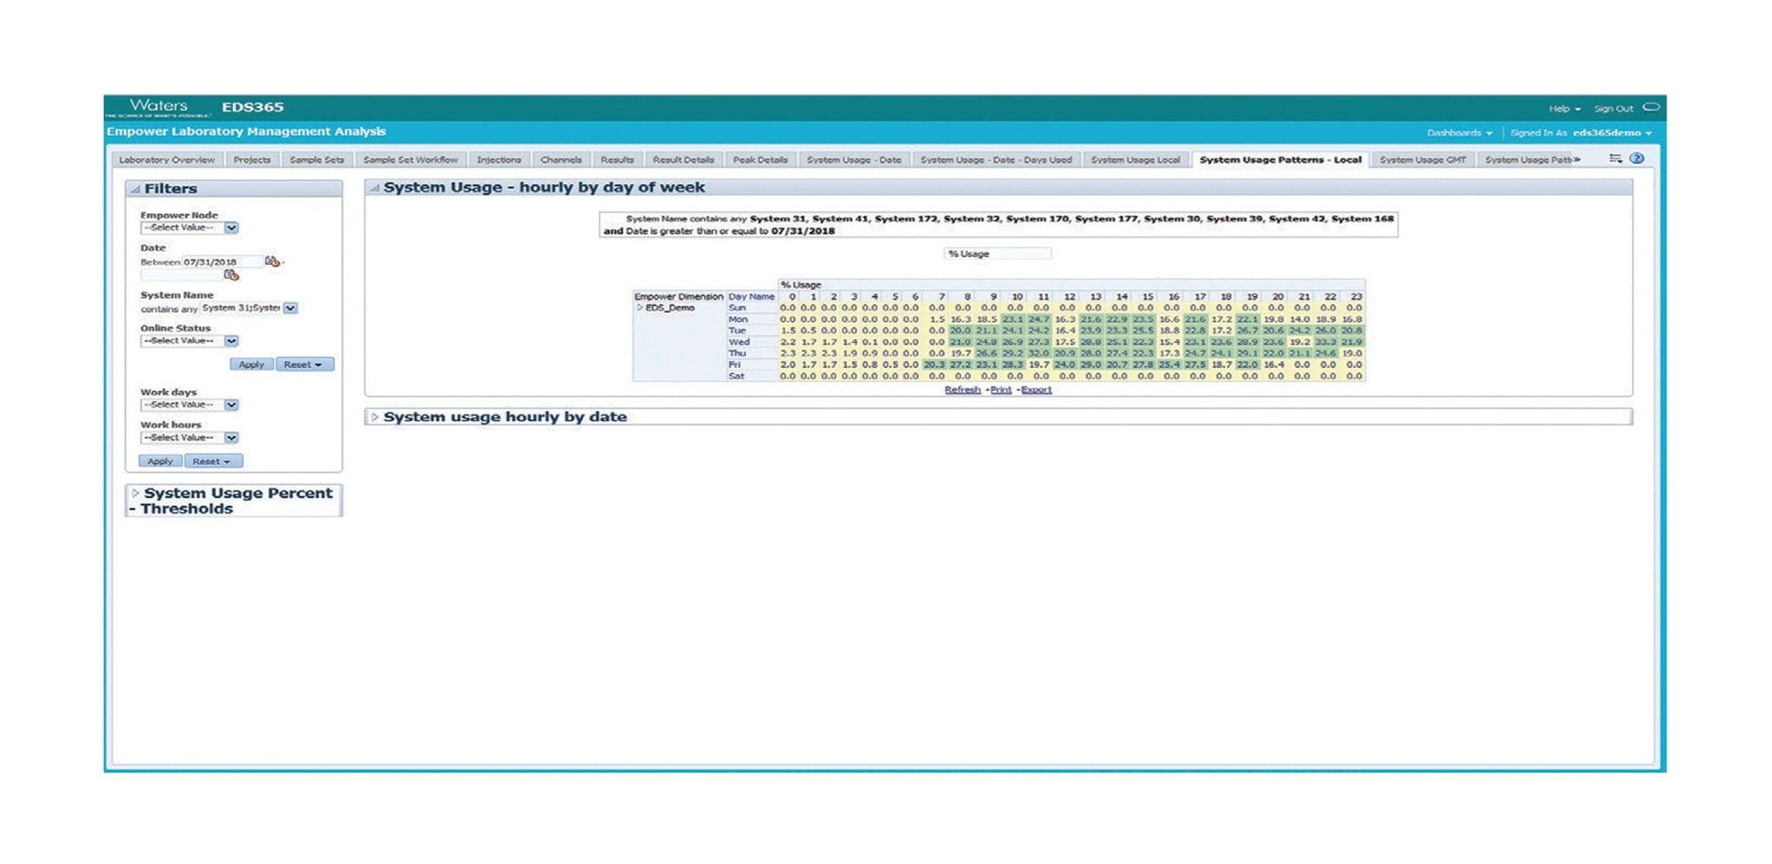Viewport: 1772px width, 864px height.
Task: Click the Wed row label
Action: point(739,342)
